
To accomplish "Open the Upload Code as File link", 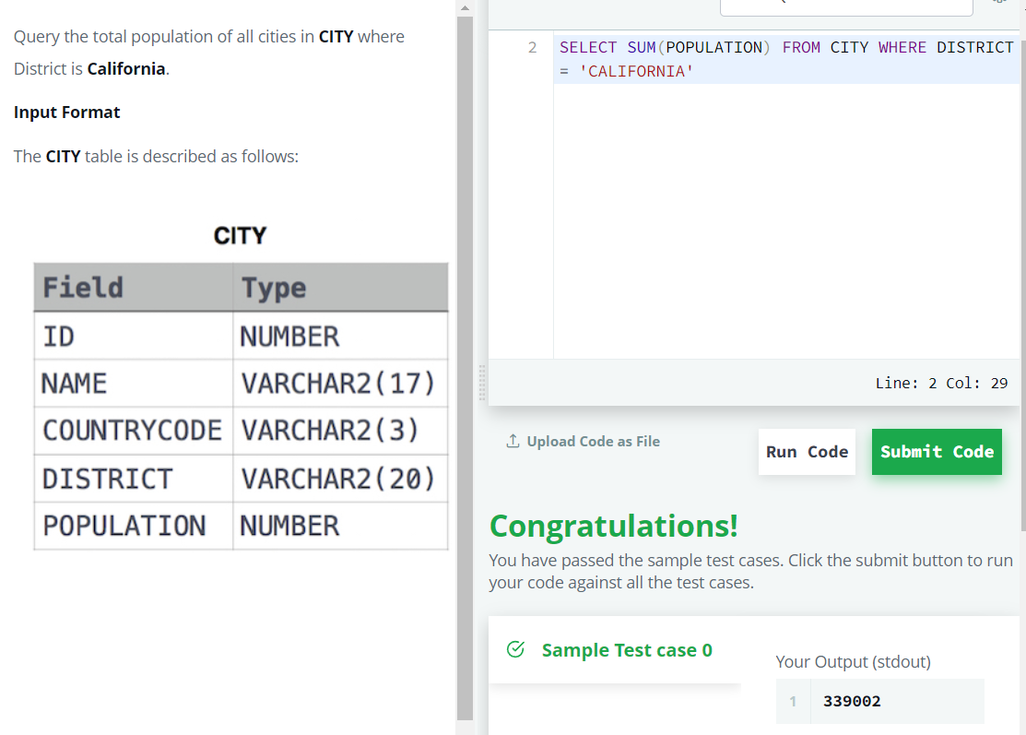I will pyautogui.click(x=594, y=441).
